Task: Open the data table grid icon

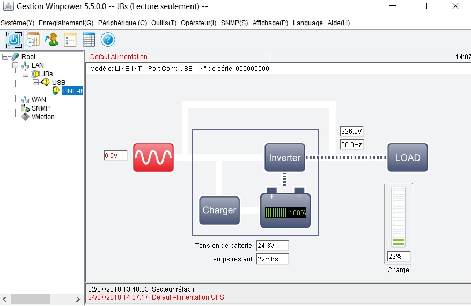Action: pyautogui.click(x=89, y=39)
